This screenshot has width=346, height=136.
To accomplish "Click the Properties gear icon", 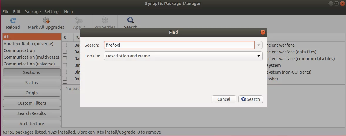I will pos(105,21).
